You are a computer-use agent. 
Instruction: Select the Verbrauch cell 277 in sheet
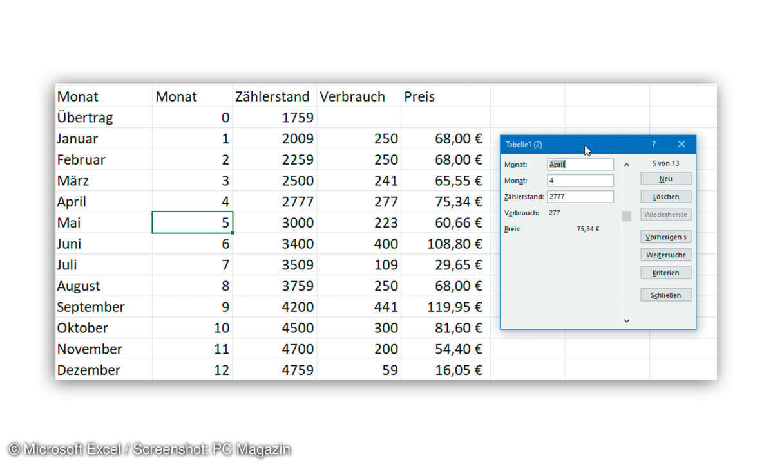359,202
